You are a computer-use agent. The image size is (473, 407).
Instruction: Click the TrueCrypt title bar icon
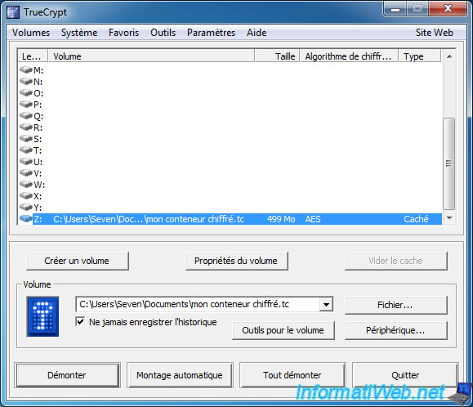coord(13,12)
